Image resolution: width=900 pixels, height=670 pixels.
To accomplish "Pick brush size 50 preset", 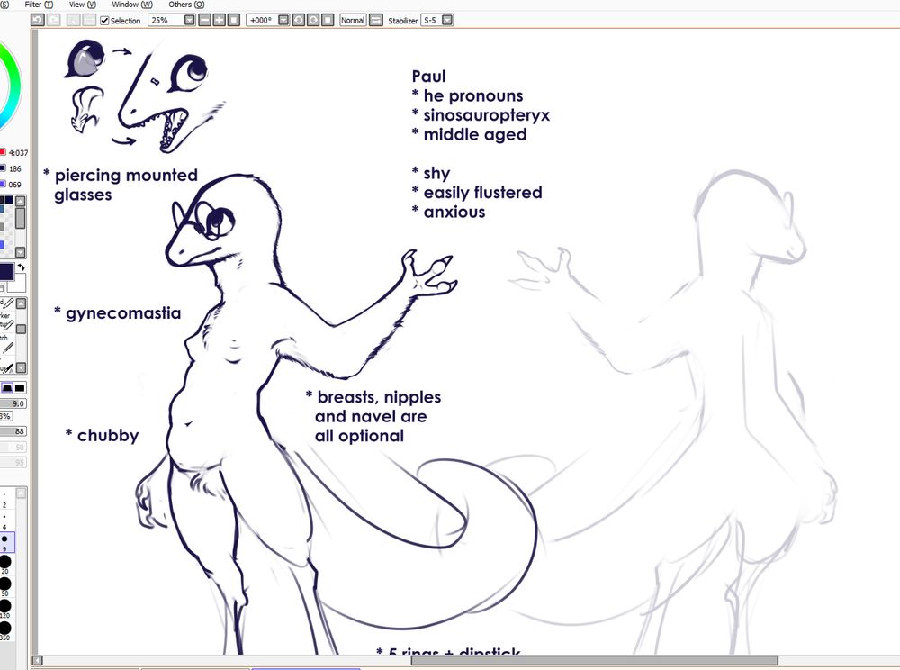I will [x=5, y=587].
